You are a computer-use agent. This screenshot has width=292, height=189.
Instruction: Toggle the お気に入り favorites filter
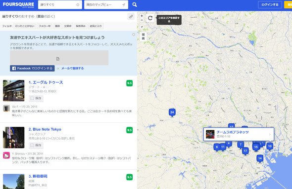96,26
